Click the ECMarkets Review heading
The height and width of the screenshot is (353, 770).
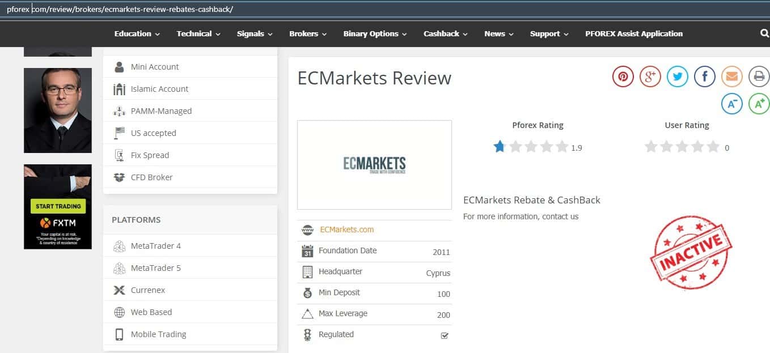tap(374, 78)
